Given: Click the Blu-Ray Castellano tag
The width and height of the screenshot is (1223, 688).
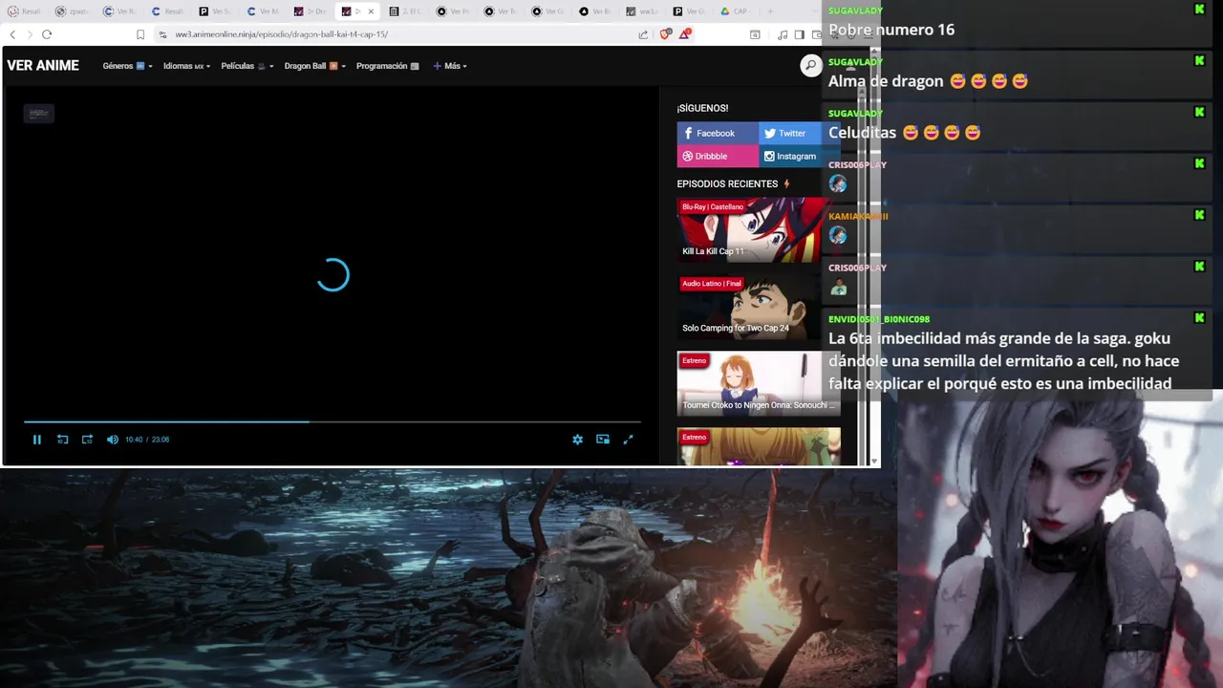Looking at the screenshot, I should click(713, 206).
